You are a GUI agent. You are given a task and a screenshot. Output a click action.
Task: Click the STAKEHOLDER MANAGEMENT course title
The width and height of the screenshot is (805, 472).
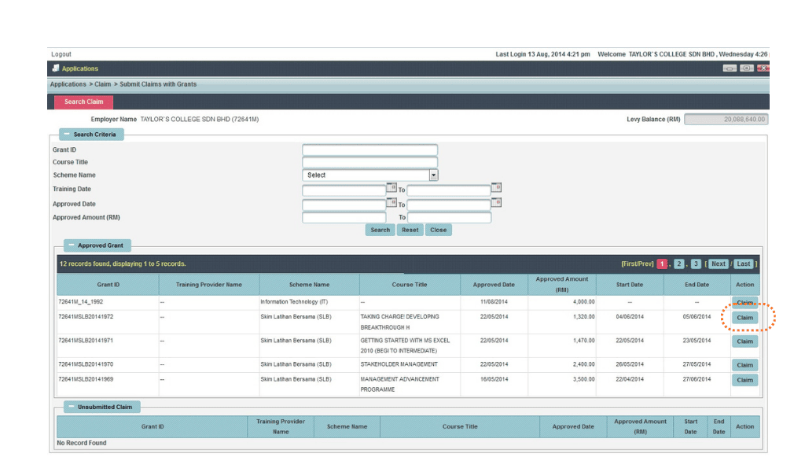[399, 364]
